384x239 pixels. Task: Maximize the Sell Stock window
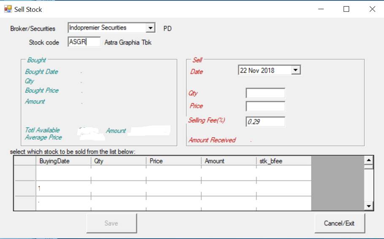(x=346, y=9)
